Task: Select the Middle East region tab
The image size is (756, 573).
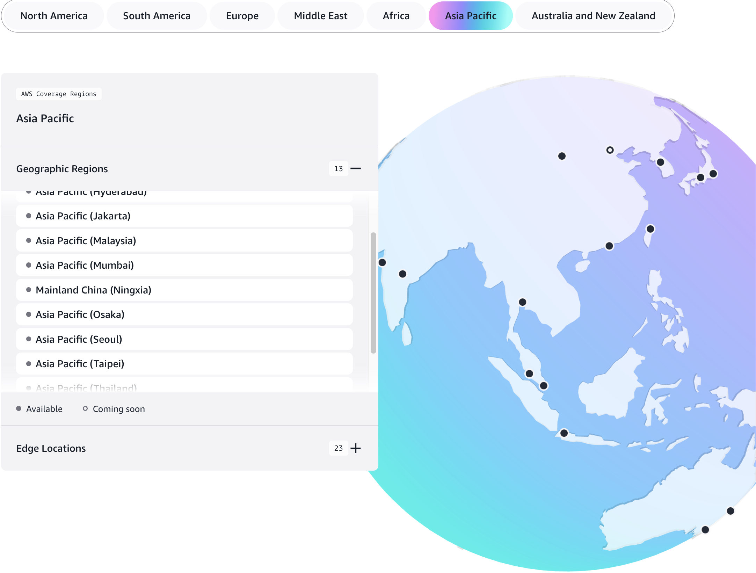Action: tap(320, 16)
